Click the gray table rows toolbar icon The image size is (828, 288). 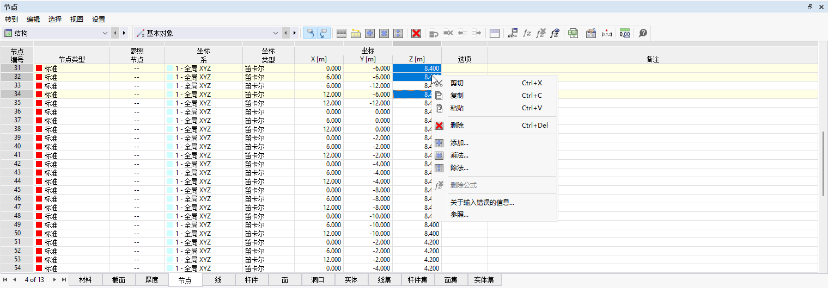click(x=342, y=33)
